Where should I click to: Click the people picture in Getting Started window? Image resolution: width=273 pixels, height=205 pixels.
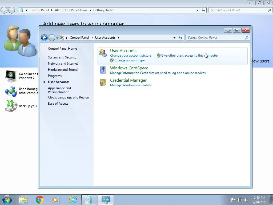(x=21, y=41)
